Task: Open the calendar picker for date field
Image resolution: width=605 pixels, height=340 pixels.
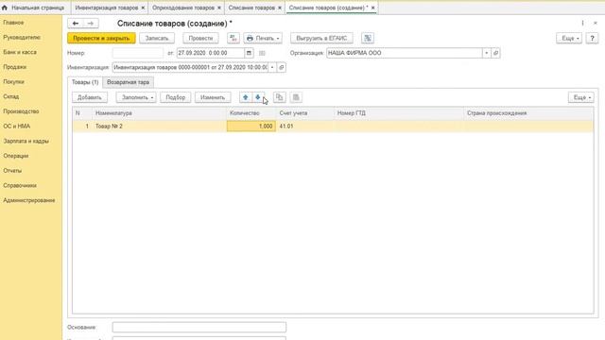Action: tap(249, 53)
